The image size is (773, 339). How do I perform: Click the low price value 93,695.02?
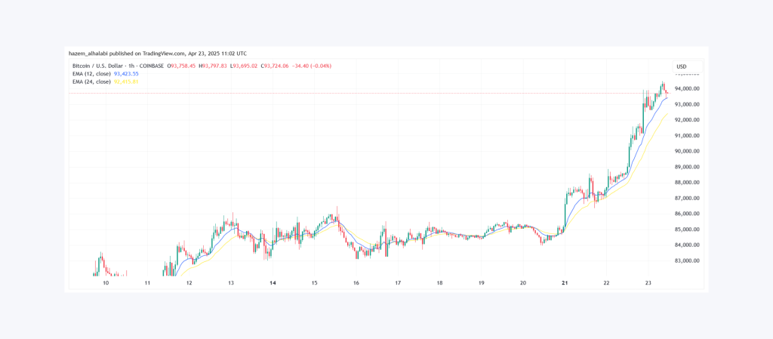pyautogui.click(x=245, y=66)
